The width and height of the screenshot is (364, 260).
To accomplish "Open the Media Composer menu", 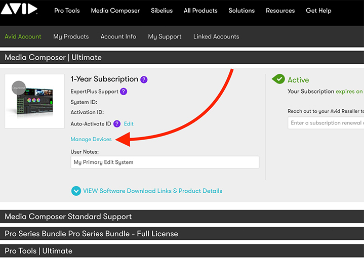I will coord(115,11).
